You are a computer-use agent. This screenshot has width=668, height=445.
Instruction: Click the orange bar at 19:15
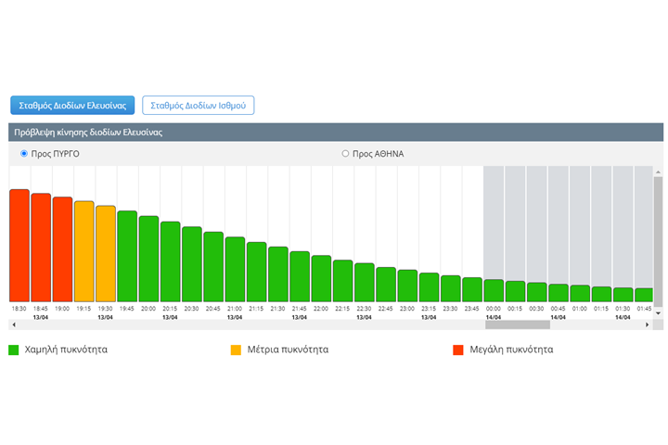click(x=84, y=251)
